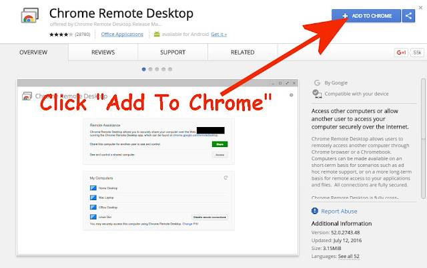Image resolution: width=427 pixels, height=268 pixels.
Task: Click the Access button in the preview
Action: pyautogui.click(x=220, y=155)
